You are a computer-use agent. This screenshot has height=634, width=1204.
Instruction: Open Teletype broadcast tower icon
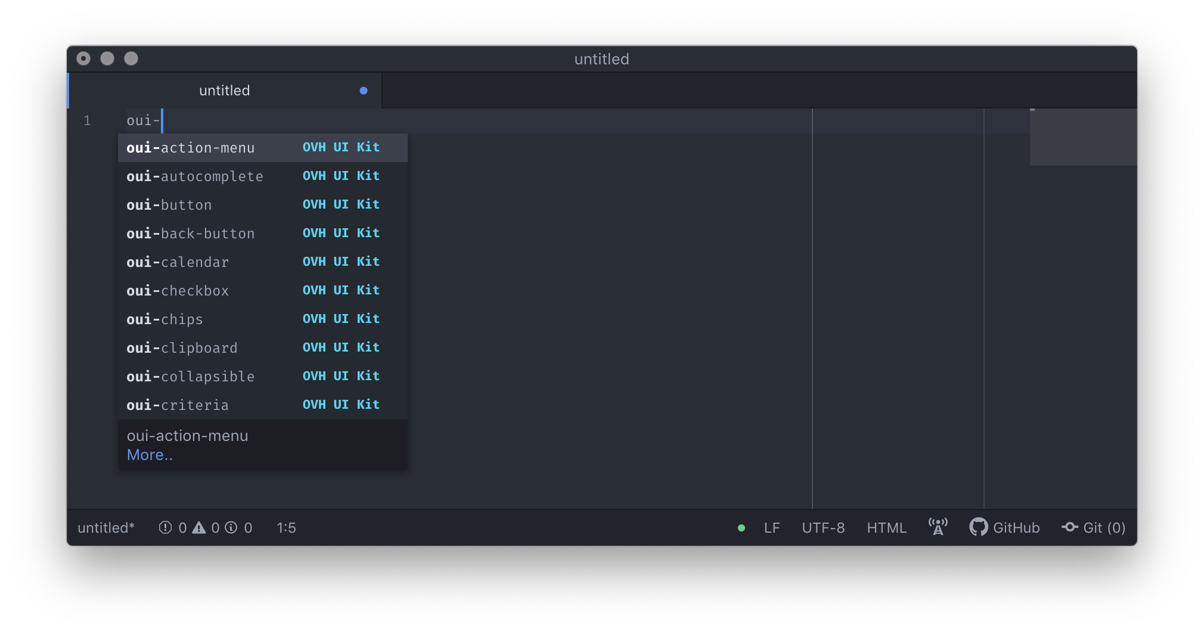(x=938, y=527)
